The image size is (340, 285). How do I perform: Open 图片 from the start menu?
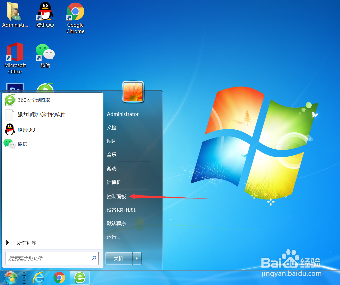112,141
